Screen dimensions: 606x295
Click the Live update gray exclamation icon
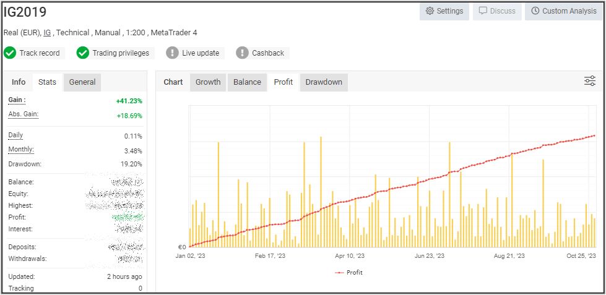(x=172, y=53)
